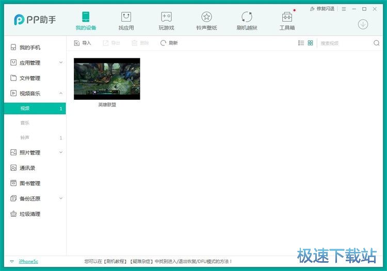Click the 导出 export button
This screenshot has width=387, height=271.
coord(111,43)
